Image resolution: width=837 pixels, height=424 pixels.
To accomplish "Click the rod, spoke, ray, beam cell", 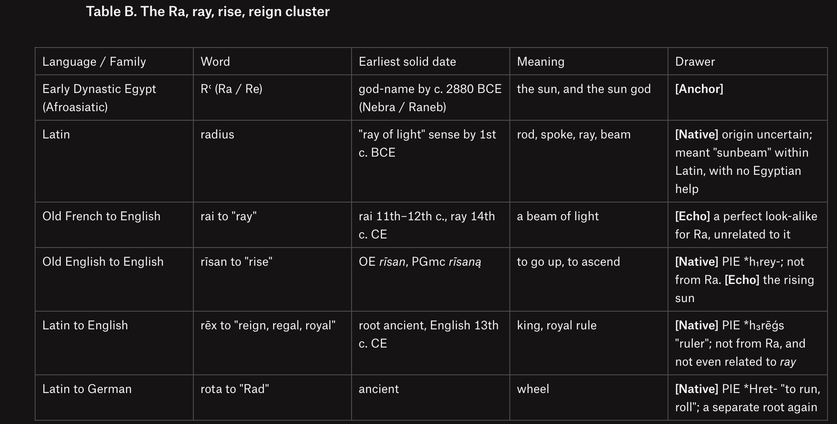I will (589, 162).
